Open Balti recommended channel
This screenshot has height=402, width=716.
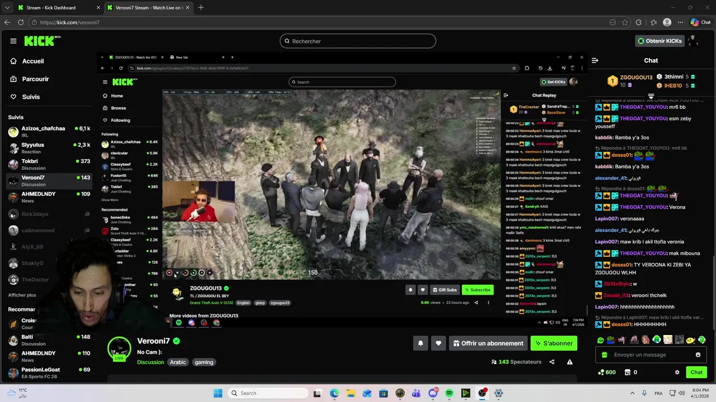(49, 340)
